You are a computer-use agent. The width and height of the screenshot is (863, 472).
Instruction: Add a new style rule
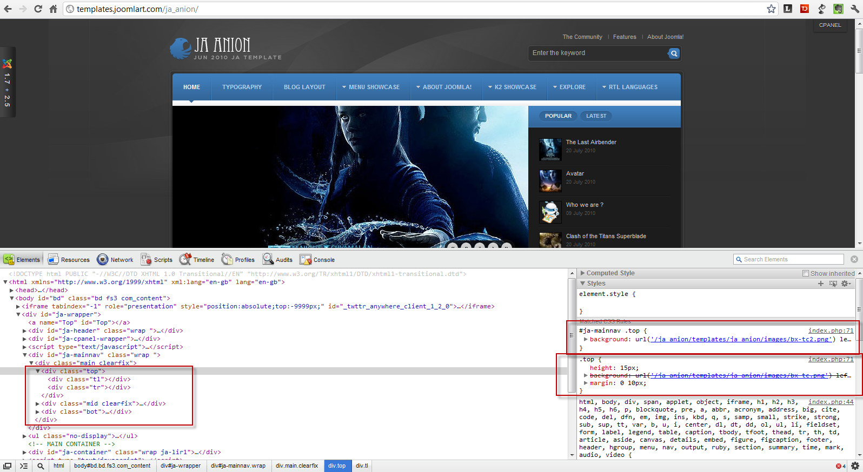pyautogui.click(x=821, y=284)
